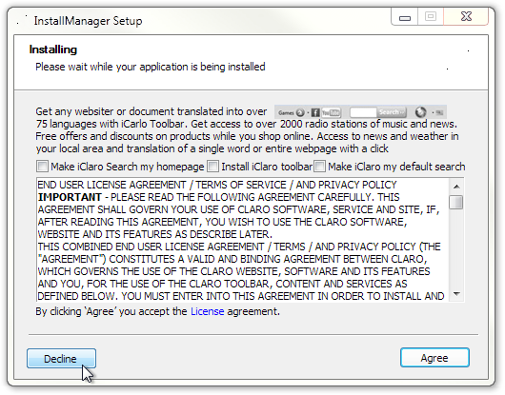The width and height of the screenshot is (505, 395).
Task: Click the small flag icon at toolbar end
Action: [439, 112]
